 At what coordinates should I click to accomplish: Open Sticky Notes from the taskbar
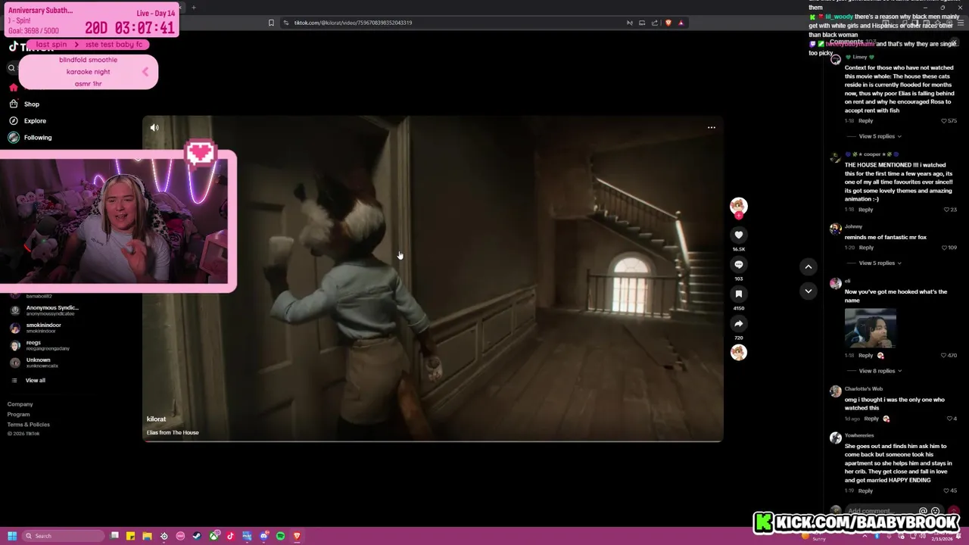tap(130, 536)
